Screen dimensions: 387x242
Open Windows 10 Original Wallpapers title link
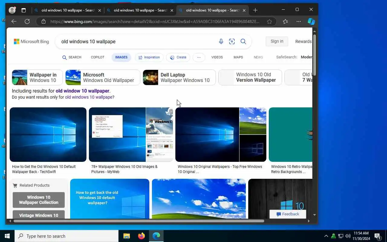click(x=220, y=169)
